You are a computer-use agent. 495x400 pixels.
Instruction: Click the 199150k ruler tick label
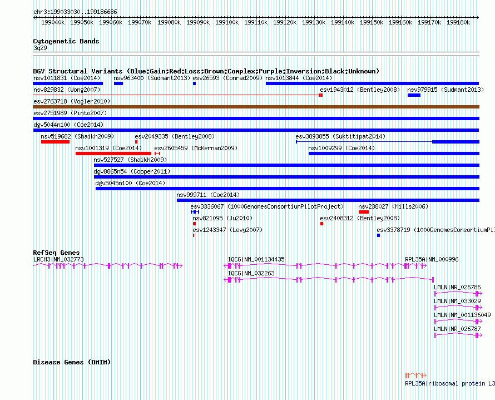click(372, 22)
